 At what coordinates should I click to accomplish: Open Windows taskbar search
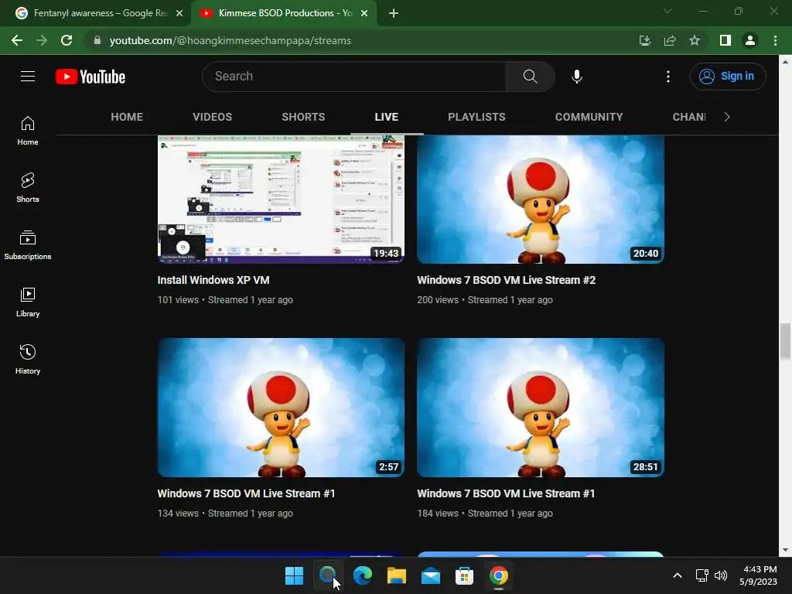[328, 575]
